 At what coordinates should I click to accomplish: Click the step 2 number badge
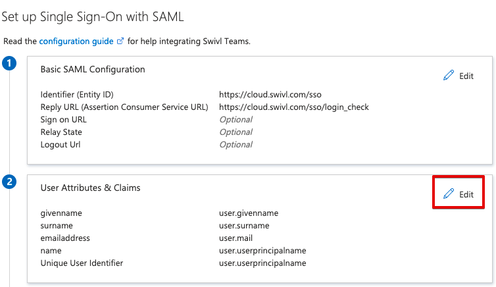[x=9, y=182]
